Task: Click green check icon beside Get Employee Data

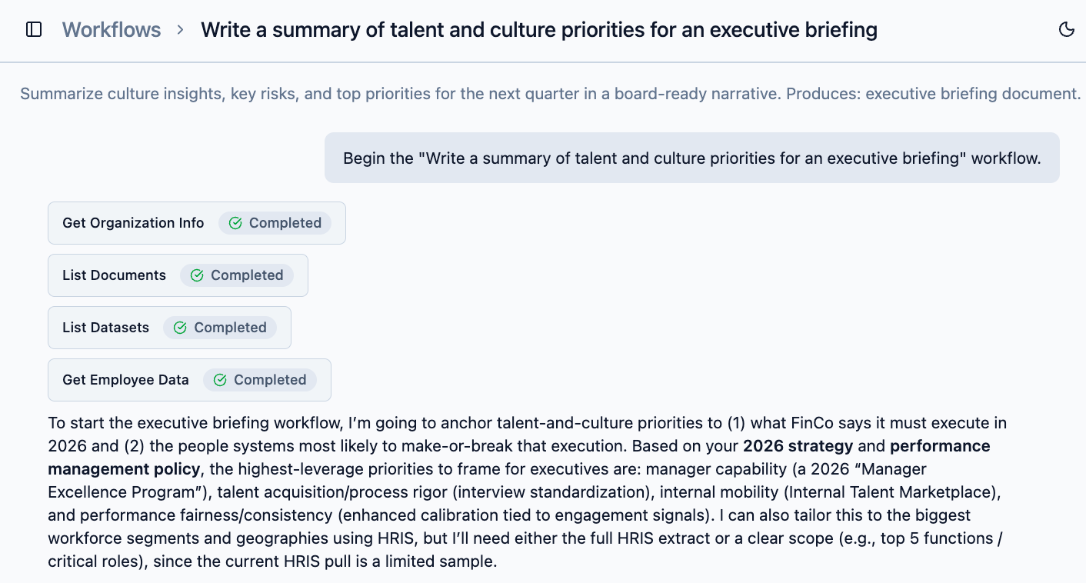Action: coord(220,380)
